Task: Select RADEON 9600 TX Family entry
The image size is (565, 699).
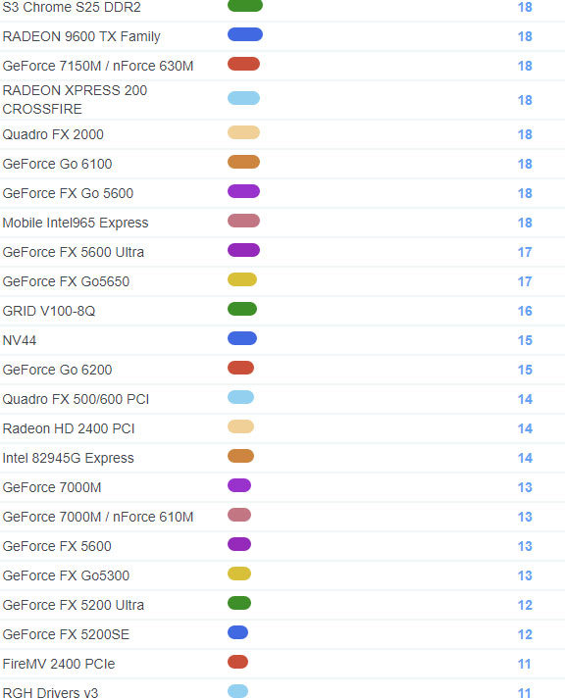Action: 81,36
